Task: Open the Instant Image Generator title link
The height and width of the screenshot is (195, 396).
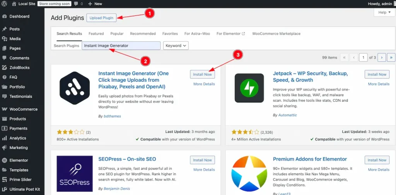Action: [133, 80]
